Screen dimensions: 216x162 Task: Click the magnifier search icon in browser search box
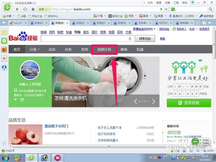[211, 9]
